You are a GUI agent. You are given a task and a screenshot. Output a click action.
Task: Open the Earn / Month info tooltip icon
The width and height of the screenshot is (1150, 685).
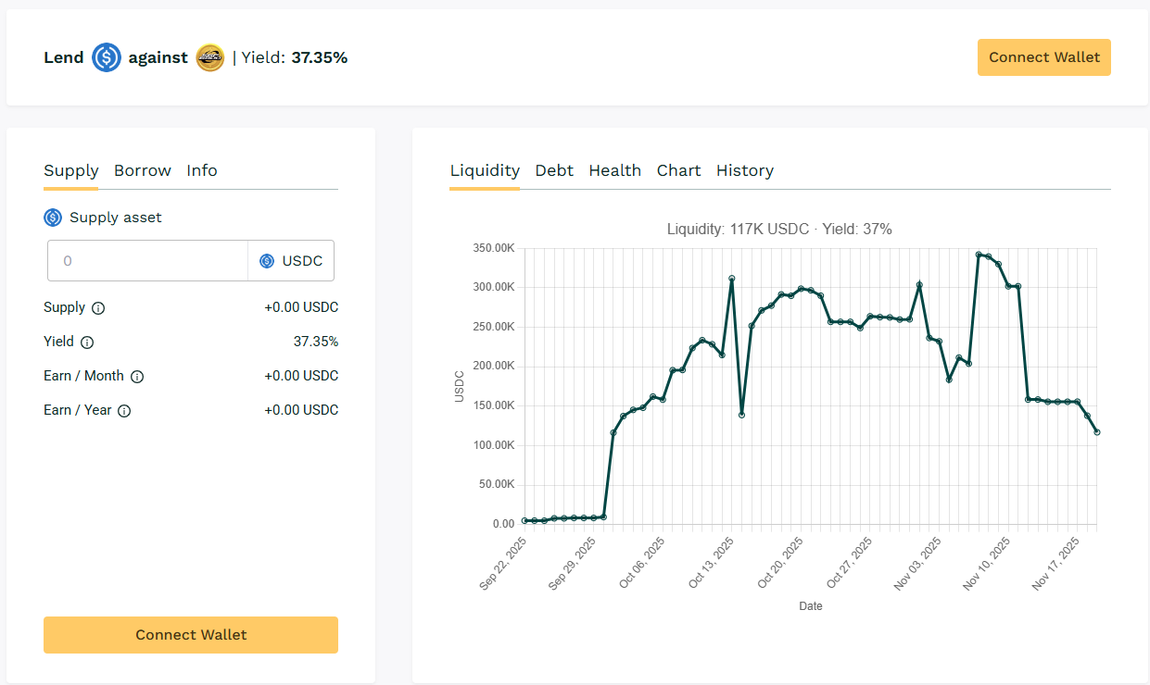137,377
